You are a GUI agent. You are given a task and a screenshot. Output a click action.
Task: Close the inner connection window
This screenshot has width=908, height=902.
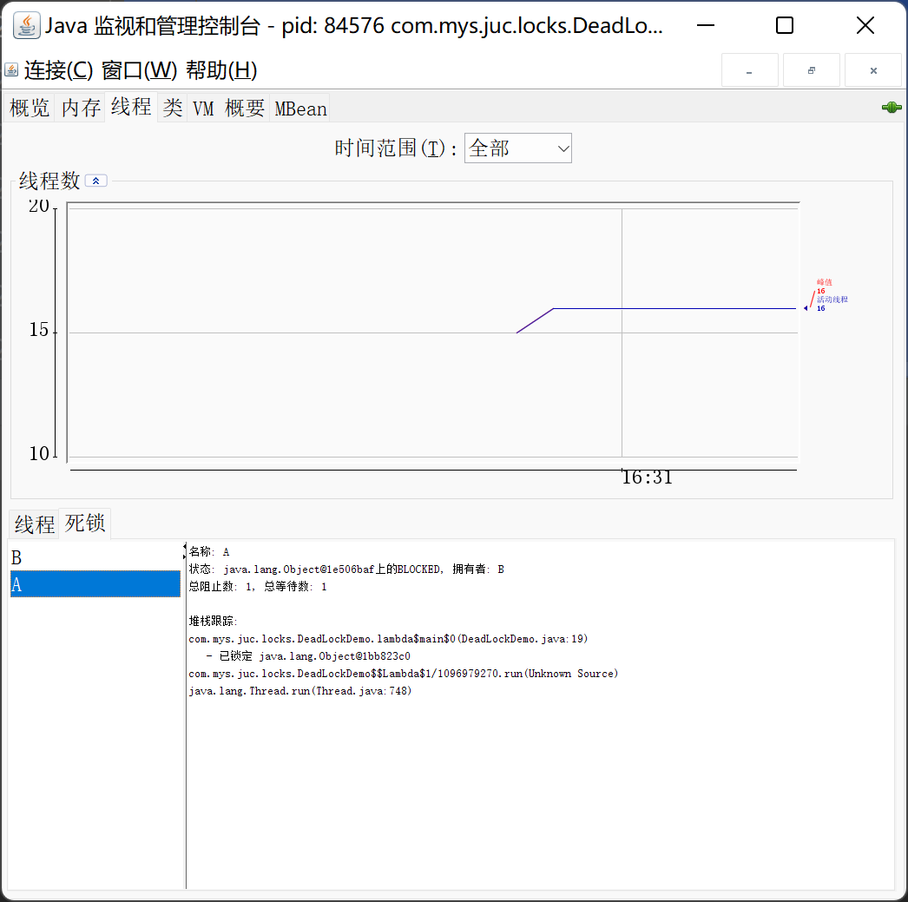pyautogui.click(x=873, y=70)
